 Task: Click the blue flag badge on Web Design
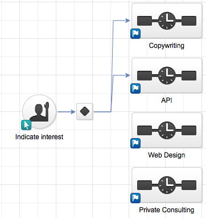click(135, 143)
